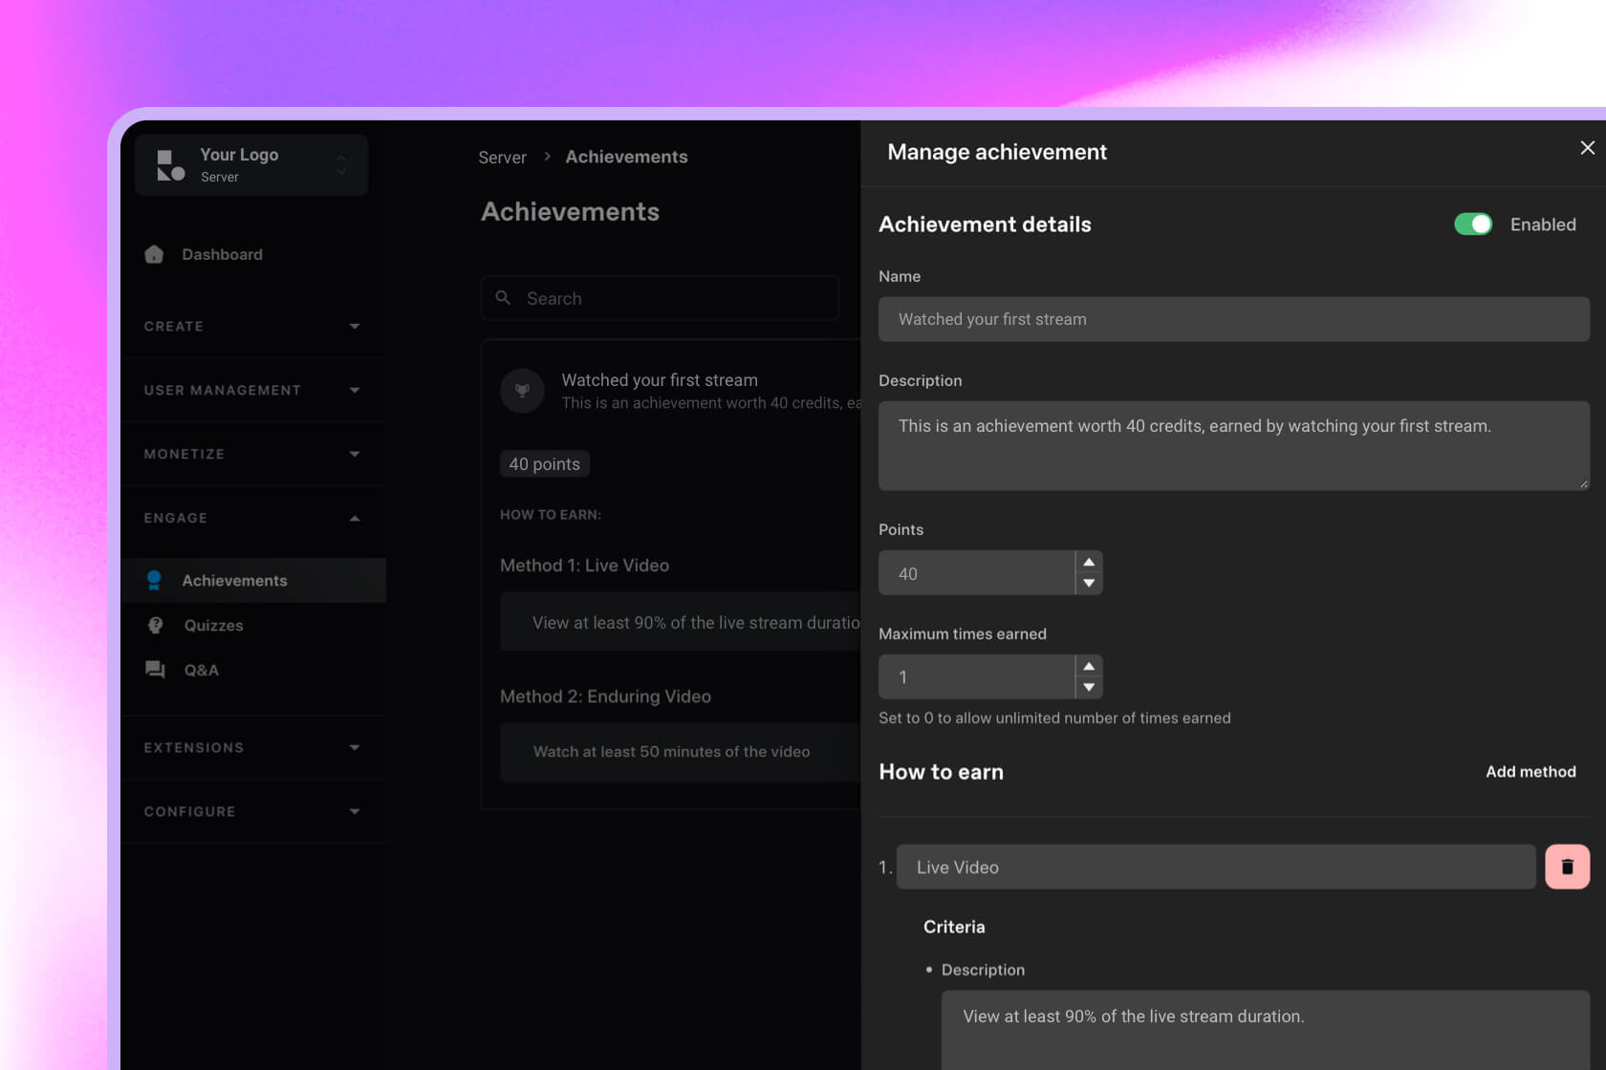Expand the Create section
1606x1070 pixels.
[x=252, y=326]
